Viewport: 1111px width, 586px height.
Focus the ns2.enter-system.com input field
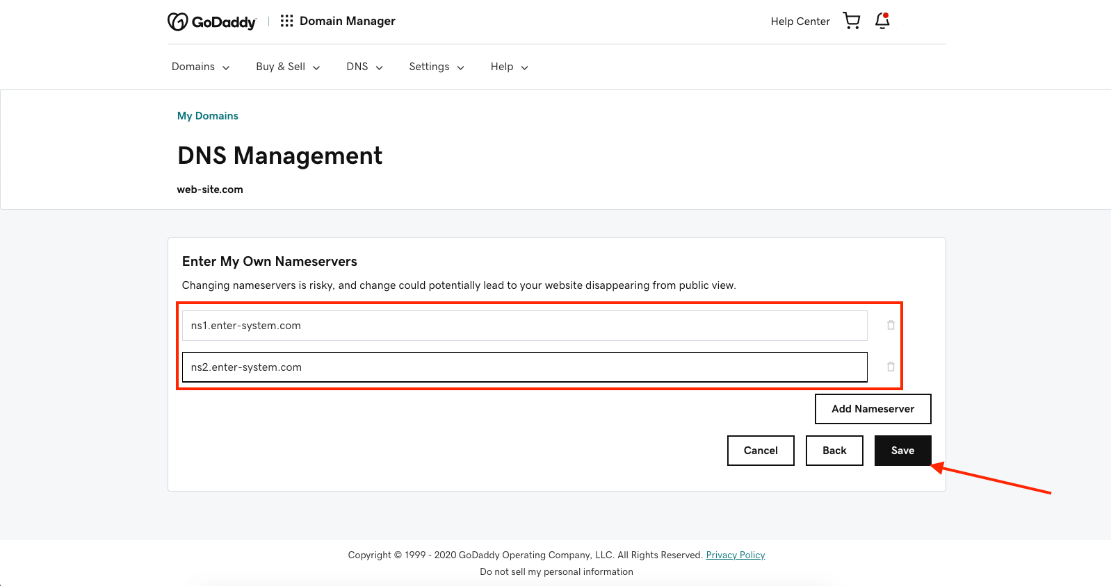click(524, 367)
